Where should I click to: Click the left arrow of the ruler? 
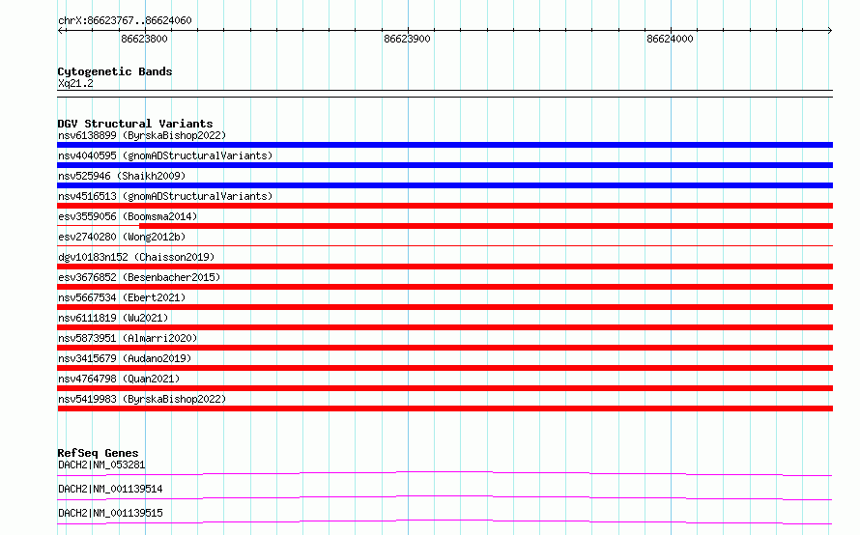pos(60,30)
